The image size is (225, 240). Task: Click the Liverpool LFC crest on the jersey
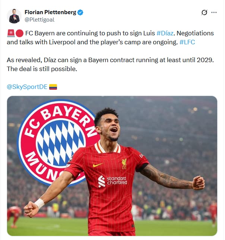tap(124, 164)
